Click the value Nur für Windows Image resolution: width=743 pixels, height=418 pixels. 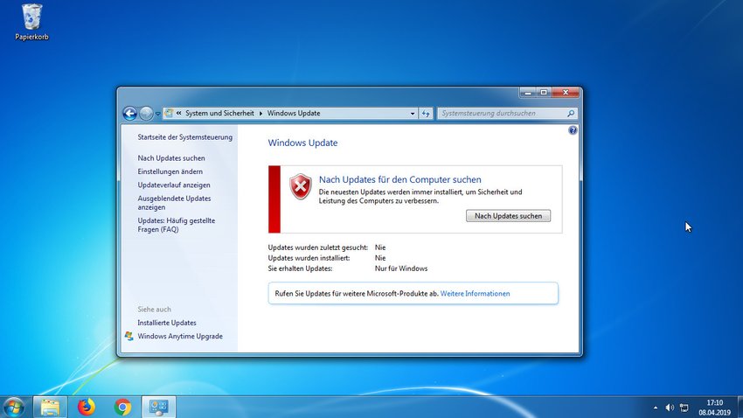pos(401,268)
